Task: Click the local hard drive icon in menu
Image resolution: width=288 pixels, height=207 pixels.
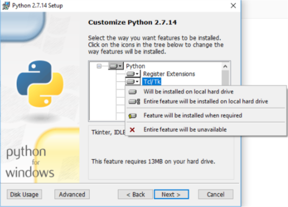Action: (x=133, y=92)
